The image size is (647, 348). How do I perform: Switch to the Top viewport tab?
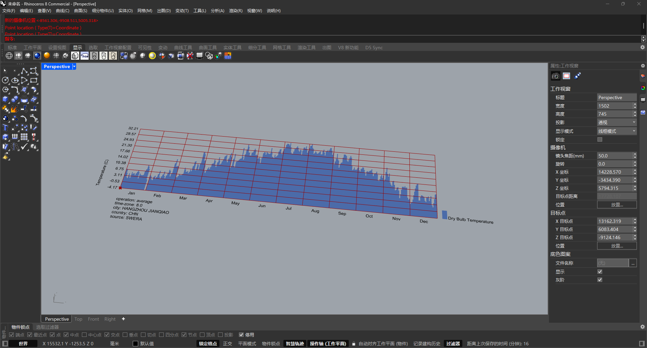pyautogui.click(x=78, y=319)
